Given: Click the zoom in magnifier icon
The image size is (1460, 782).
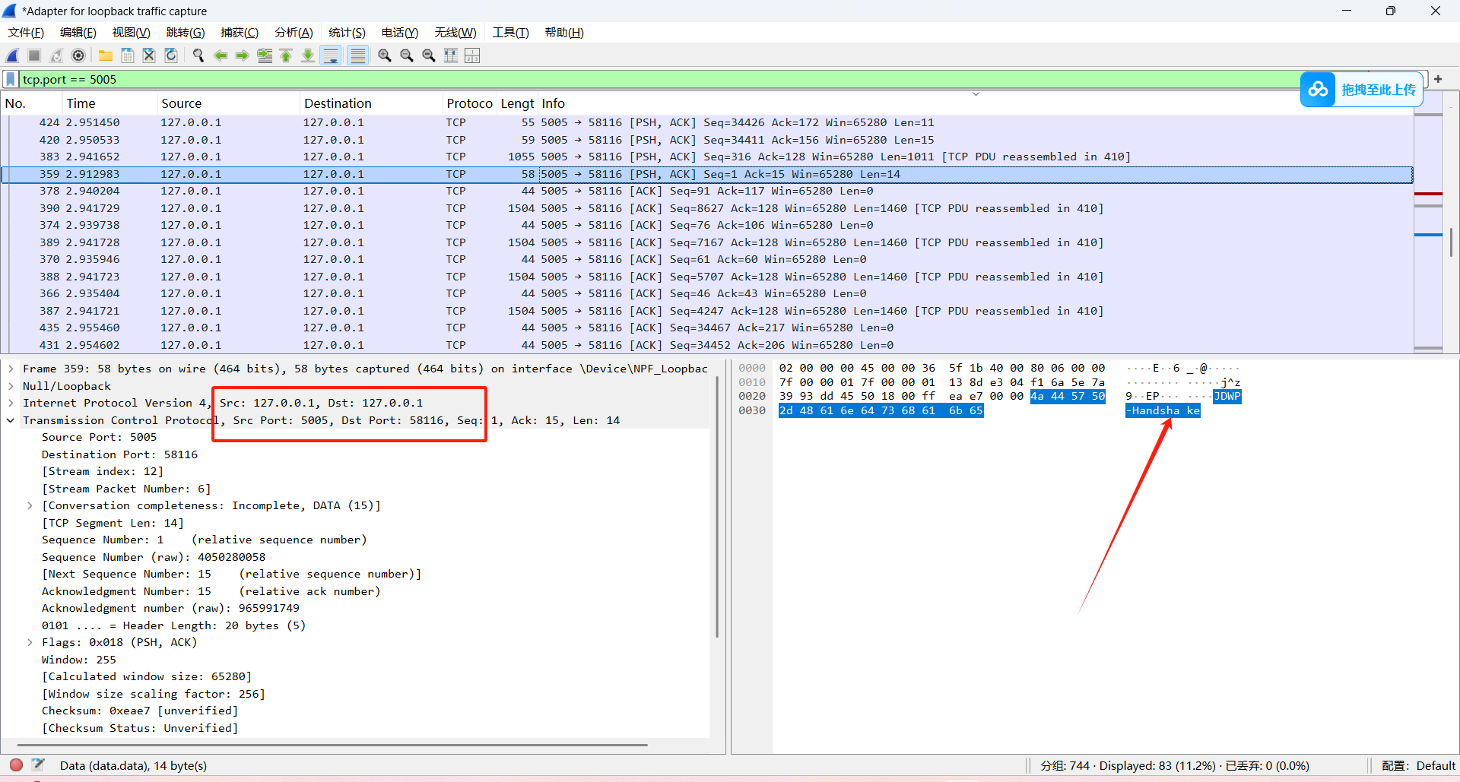Looking at the screenshot, I should 385,55.
